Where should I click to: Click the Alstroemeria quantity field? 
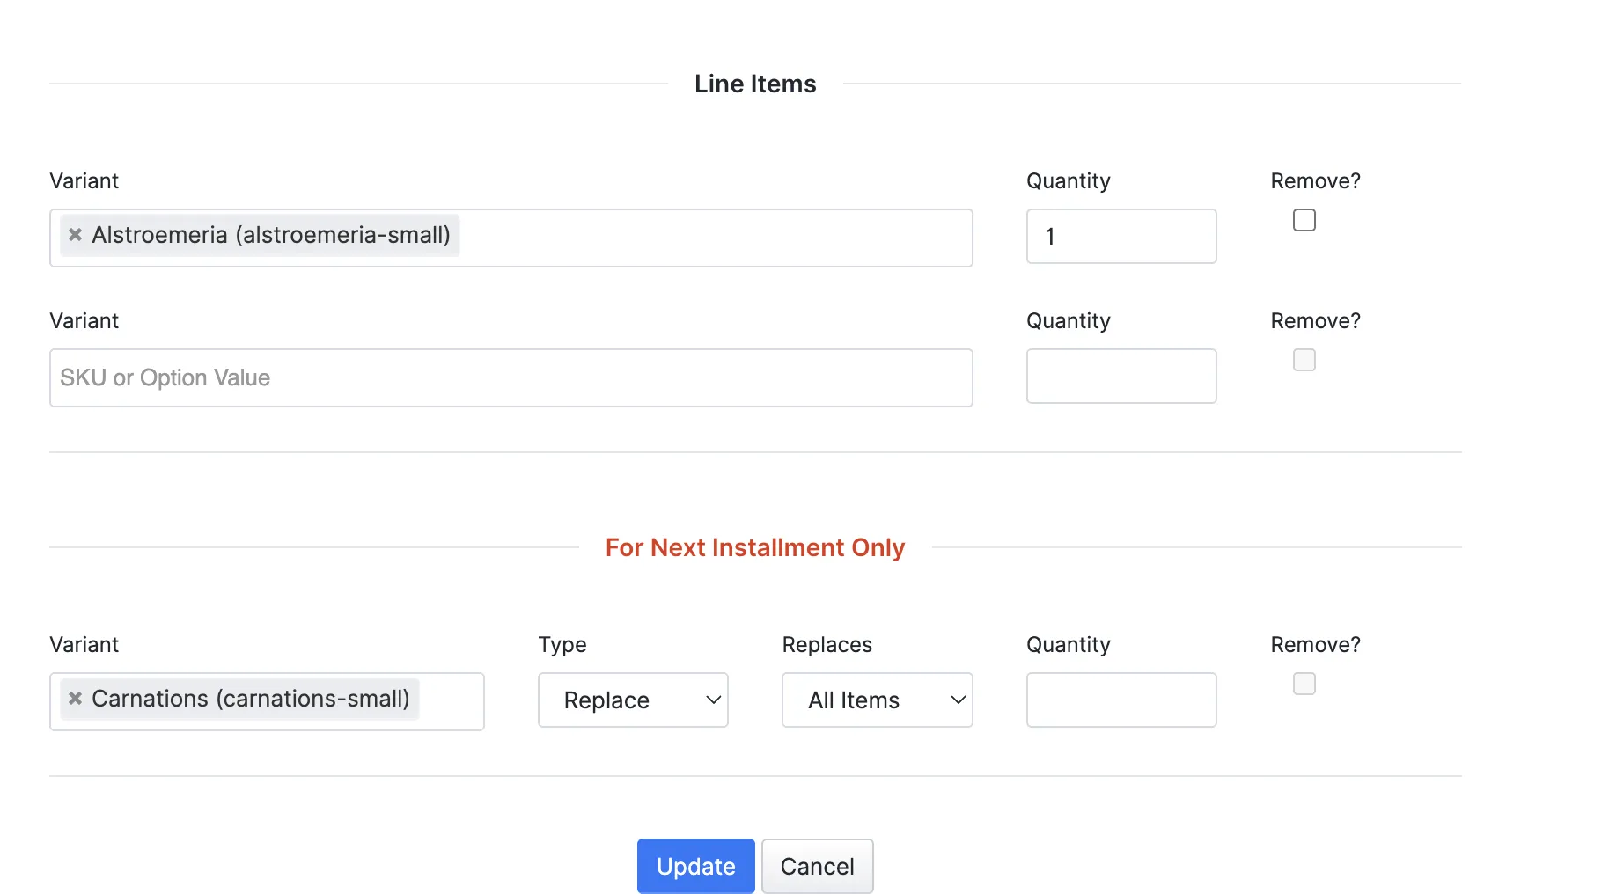tap(1121, 236)
